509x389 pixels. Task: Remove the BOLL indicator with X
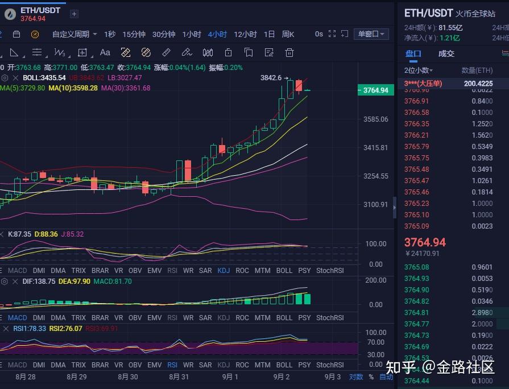point(15,78)
